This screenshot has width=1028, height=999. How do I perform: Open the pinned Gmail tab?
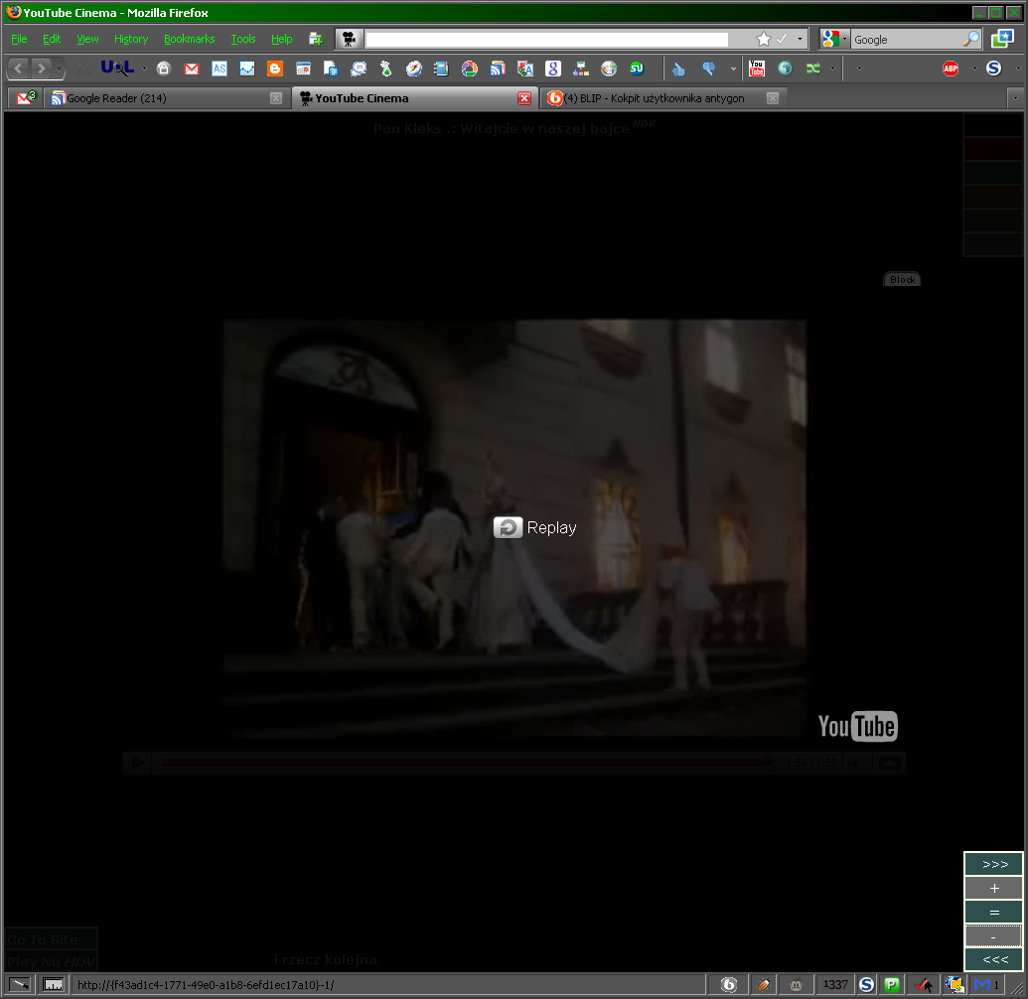click(26, 98)
